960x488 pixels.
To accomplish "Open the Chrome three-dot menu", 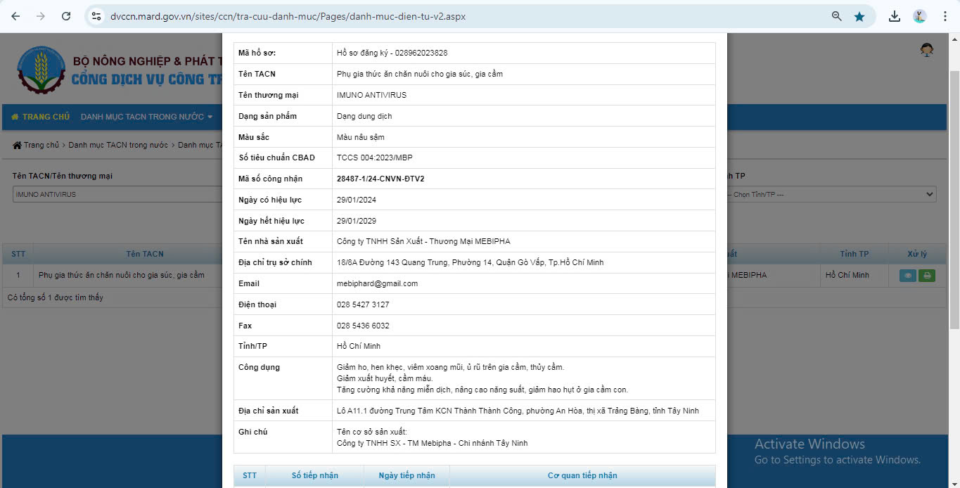I will pyautogui.click(x=945, y=16).
